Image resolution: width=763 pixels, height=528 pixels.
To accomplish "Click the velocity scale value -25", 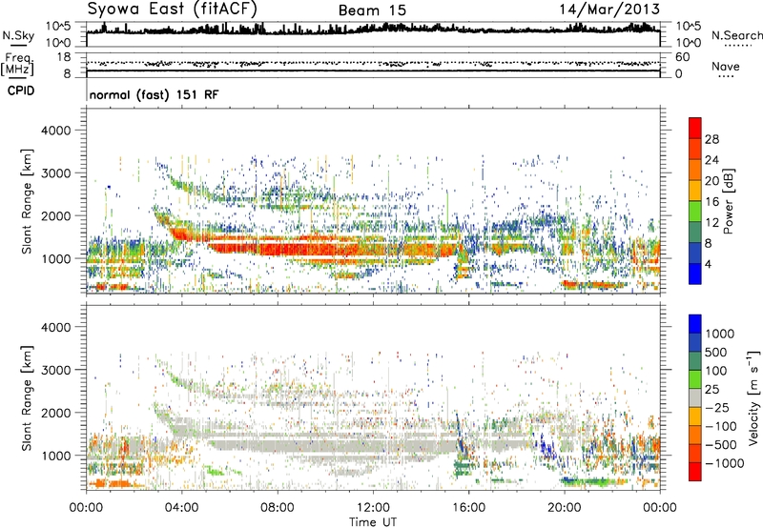I will pyautogui.click(x=717, y=407).
